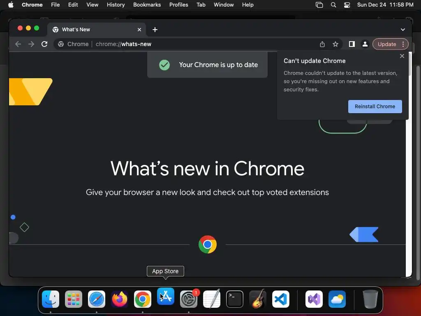
Task: Click the Chrome site info icon in address bar
Action: point(61,44)
